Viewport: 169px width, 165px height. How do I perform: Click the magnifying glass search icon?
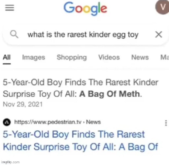(x=14, y=34)
